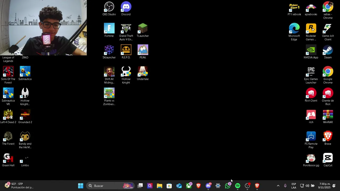340x191 pixels.
Task: Open the clock showing 7:30 p.m.
Action: [x=325, y=186]
